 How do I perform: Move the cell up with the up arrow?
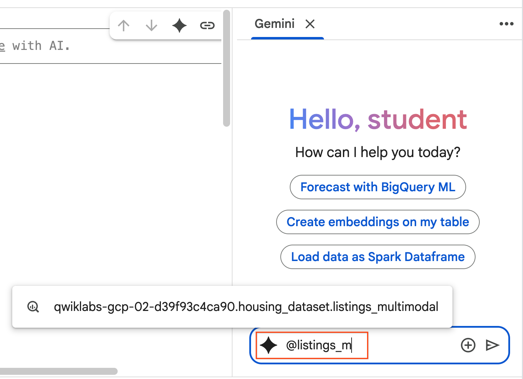tap(124, 25)
